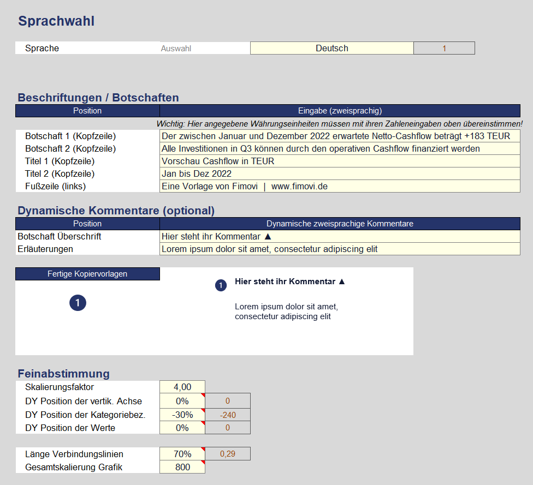This screenshot has height=485, width=533.
Task: Select the 'Jan bis Dez 2022' cell
Action: point(340,174)
